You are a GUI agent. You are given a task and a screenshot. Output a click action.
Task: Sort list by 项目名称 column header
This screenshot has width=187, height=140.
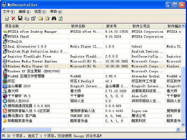point(35,26)
